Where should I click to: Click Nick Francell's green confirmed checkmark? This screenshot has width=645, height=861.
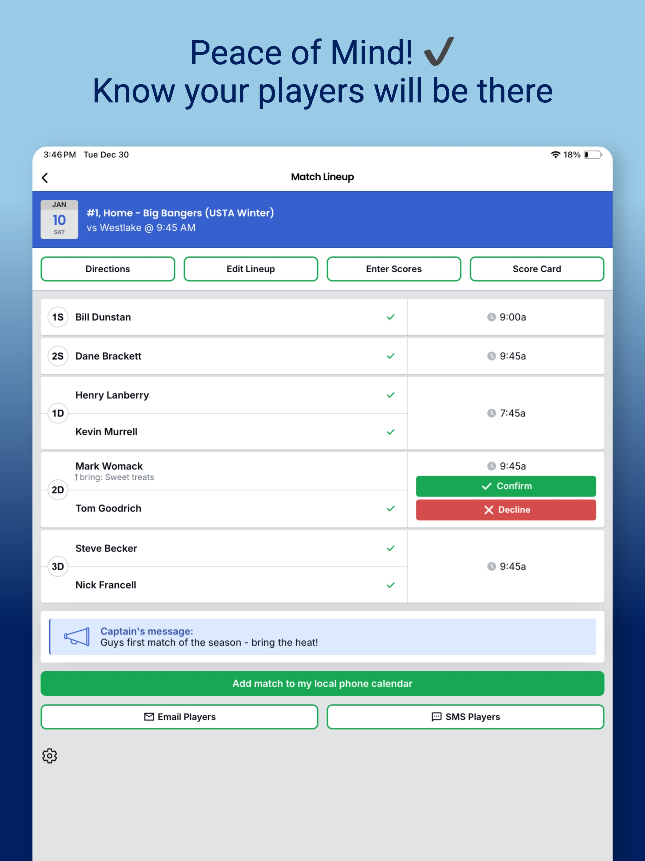[391, 585]
